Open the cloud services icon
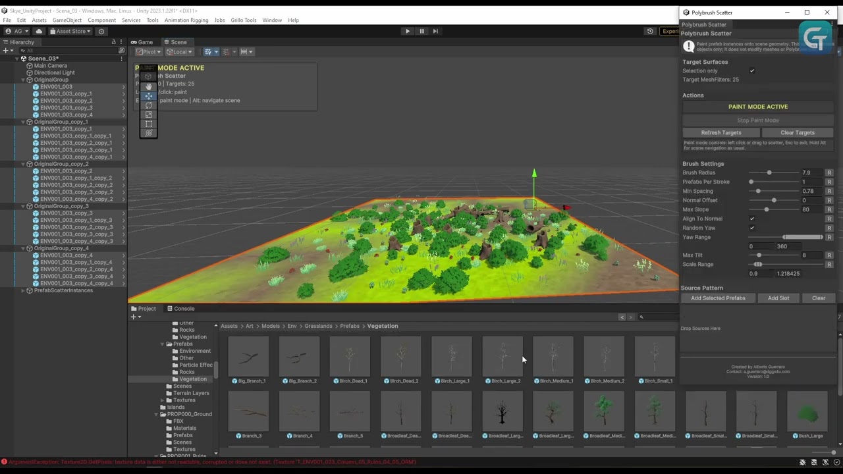Image resolution: width=843 pixels, height=474 pixels. pos(39,31)
